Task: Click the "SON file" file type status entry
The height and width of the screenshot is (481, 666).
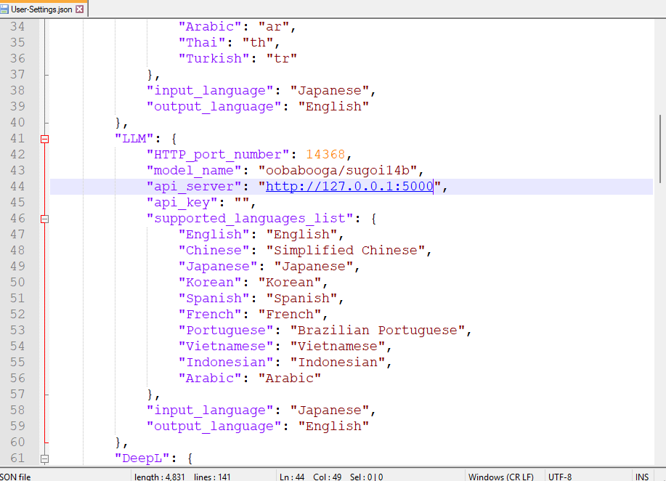Action: tap(15, 477)
